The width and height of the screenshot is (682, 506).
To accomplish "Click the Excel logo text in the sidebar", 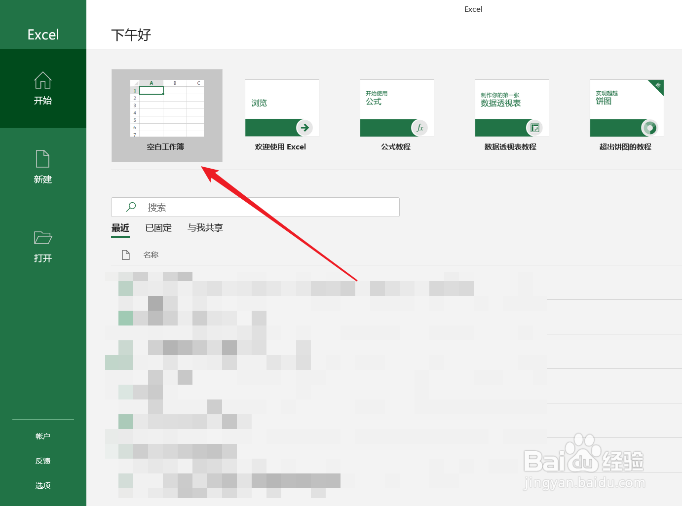I will (43, 35).
